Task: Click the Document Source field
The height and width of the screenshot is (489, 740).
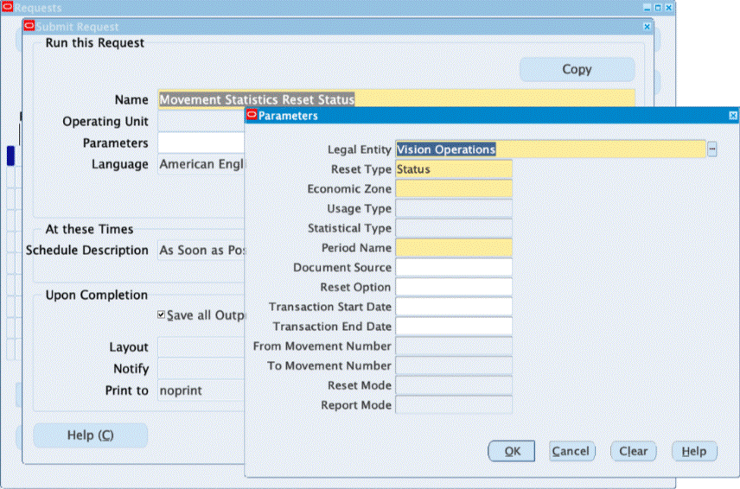Action: pyautogui.click(x=454, y=267)
